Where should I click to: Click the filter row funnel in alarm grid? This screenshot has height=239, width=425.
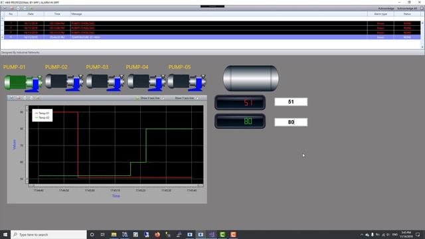coord(3,19)
